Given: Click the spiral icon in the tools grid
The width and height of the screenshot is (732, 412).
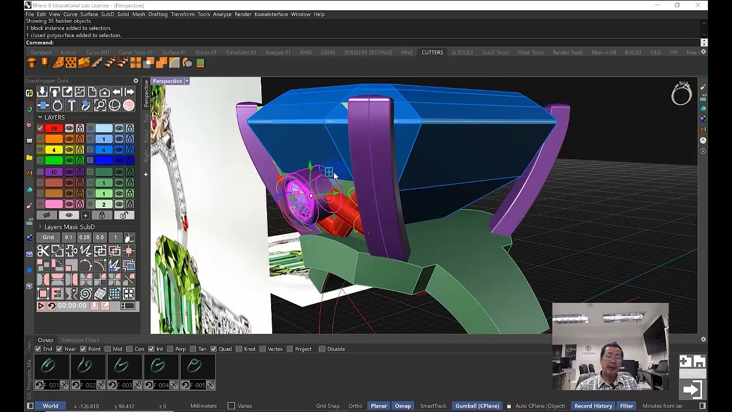Looking at the screenshot, I should (x=86, y=294).
